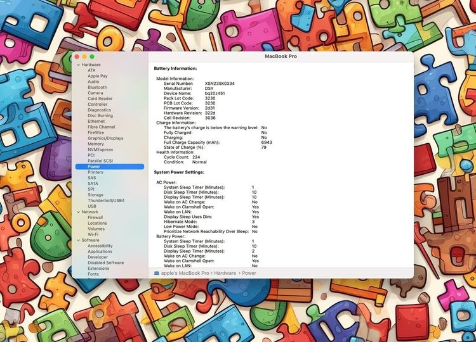The image size is (476, 342).
Task: Open Storage in the sidebar
Action: point(95,195)
